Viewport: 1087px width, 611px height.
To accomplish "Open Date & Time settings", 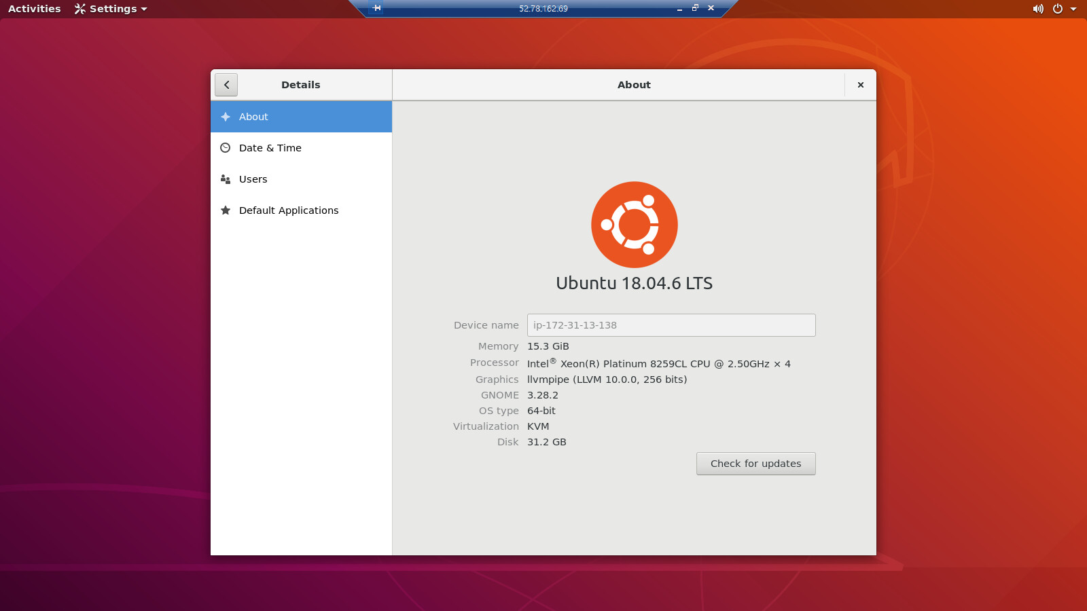I will 270,148.
